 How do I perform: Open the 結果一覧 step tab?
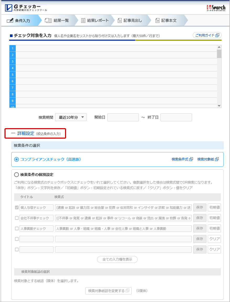[57, 20]
